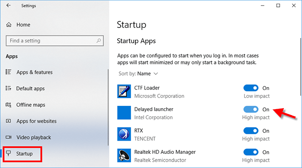302x168 pixels.
Task: Disable the Delayed launcher startup toggle
Action: pos(251,110)
